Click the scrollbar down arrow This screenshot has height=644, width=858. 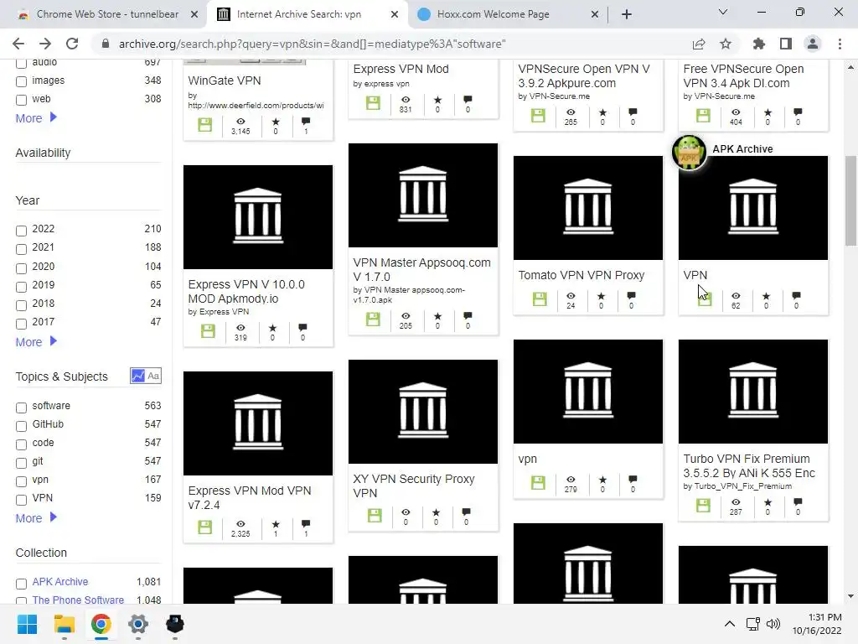point(850,596)
